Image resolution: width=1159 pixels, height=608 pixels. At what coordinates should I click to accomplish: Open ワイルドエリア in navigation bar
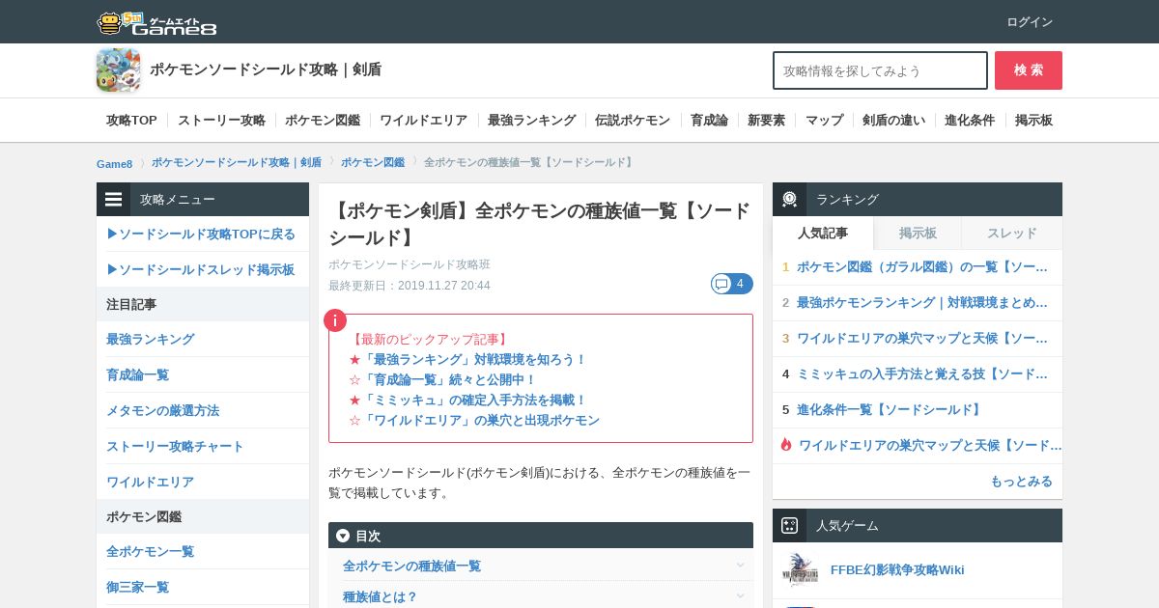(423, 121)
